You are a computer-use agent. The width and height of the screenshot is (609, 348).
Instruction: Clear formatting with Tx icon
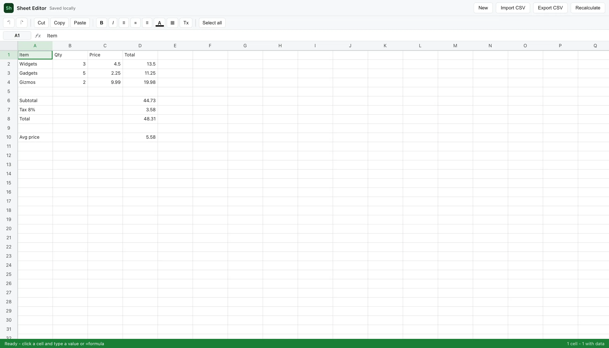[186, 23]
